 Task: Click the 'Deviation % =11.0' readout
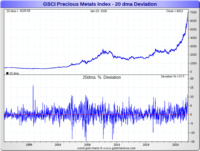(x=173, y=76)
